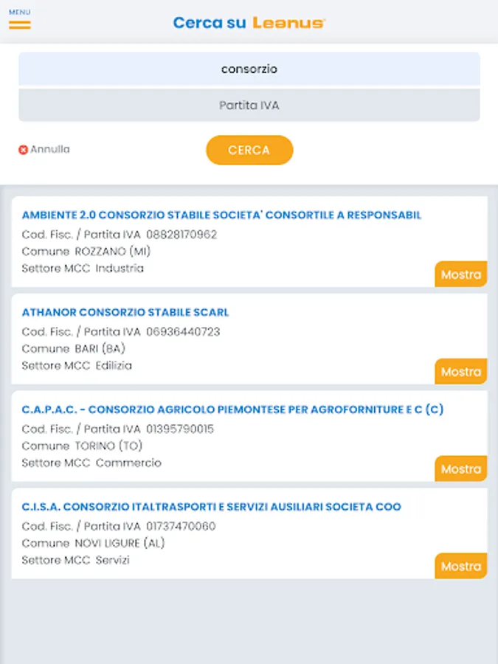Click the Cerca su Leanus logo
The image size is (498, 664).
click(x=249, y=23)
